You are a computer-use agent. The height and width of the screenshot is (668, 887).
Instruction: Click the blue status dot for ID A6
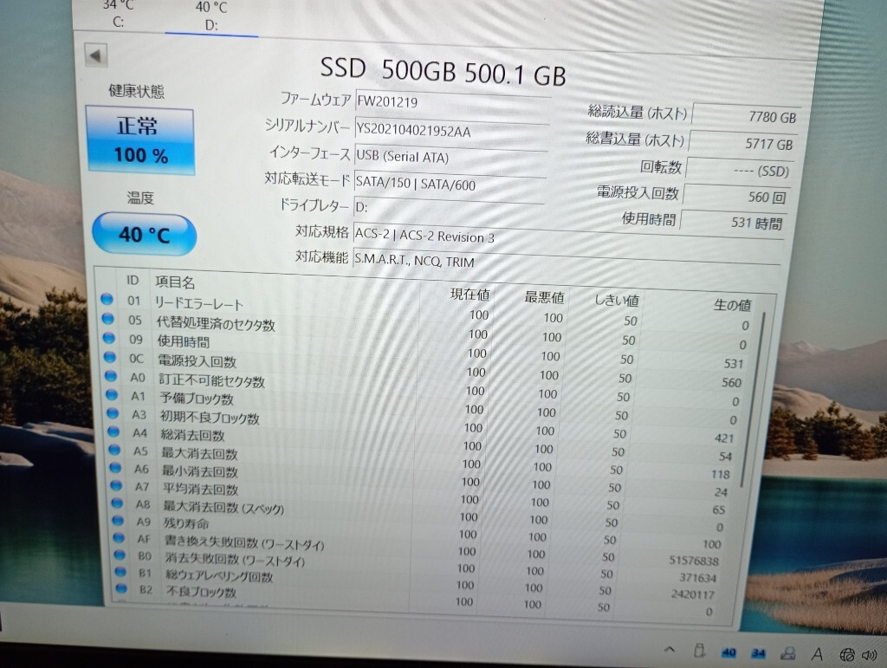(x=116, y=467)
